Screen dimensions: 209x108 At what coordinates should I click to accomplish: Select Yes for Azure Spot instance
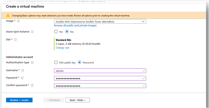56,32
